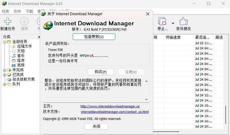This screenshot has width=230, height=135.
Task: Click the Resume (继续) download arrow icon
Action: click(x=24, y=21)
